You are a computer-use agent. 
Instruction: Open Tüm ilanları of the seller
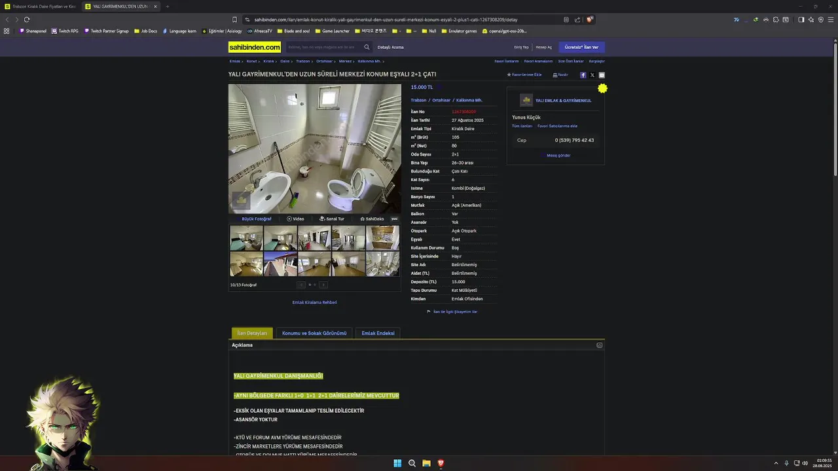[x=522, y=126]
